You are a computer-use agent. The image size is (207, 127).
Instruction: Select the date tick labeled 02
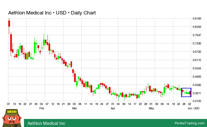[x=189, y=104]
